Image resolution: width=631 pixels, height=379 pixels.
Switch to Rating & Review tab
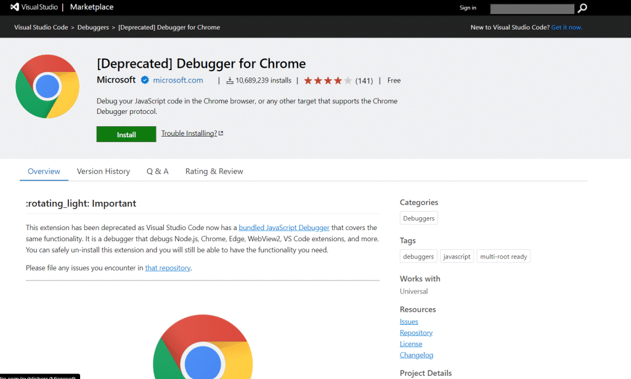click(214, 171)
